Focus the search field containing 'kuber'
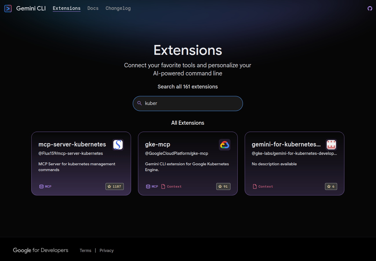Image resolution: width=376 pixels, height=261 pixels. coord(191,103)
